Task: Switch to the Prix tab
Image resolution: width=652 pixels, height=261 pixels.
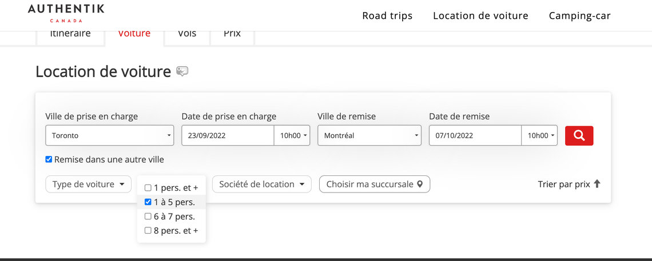Action: pos(232,34)
